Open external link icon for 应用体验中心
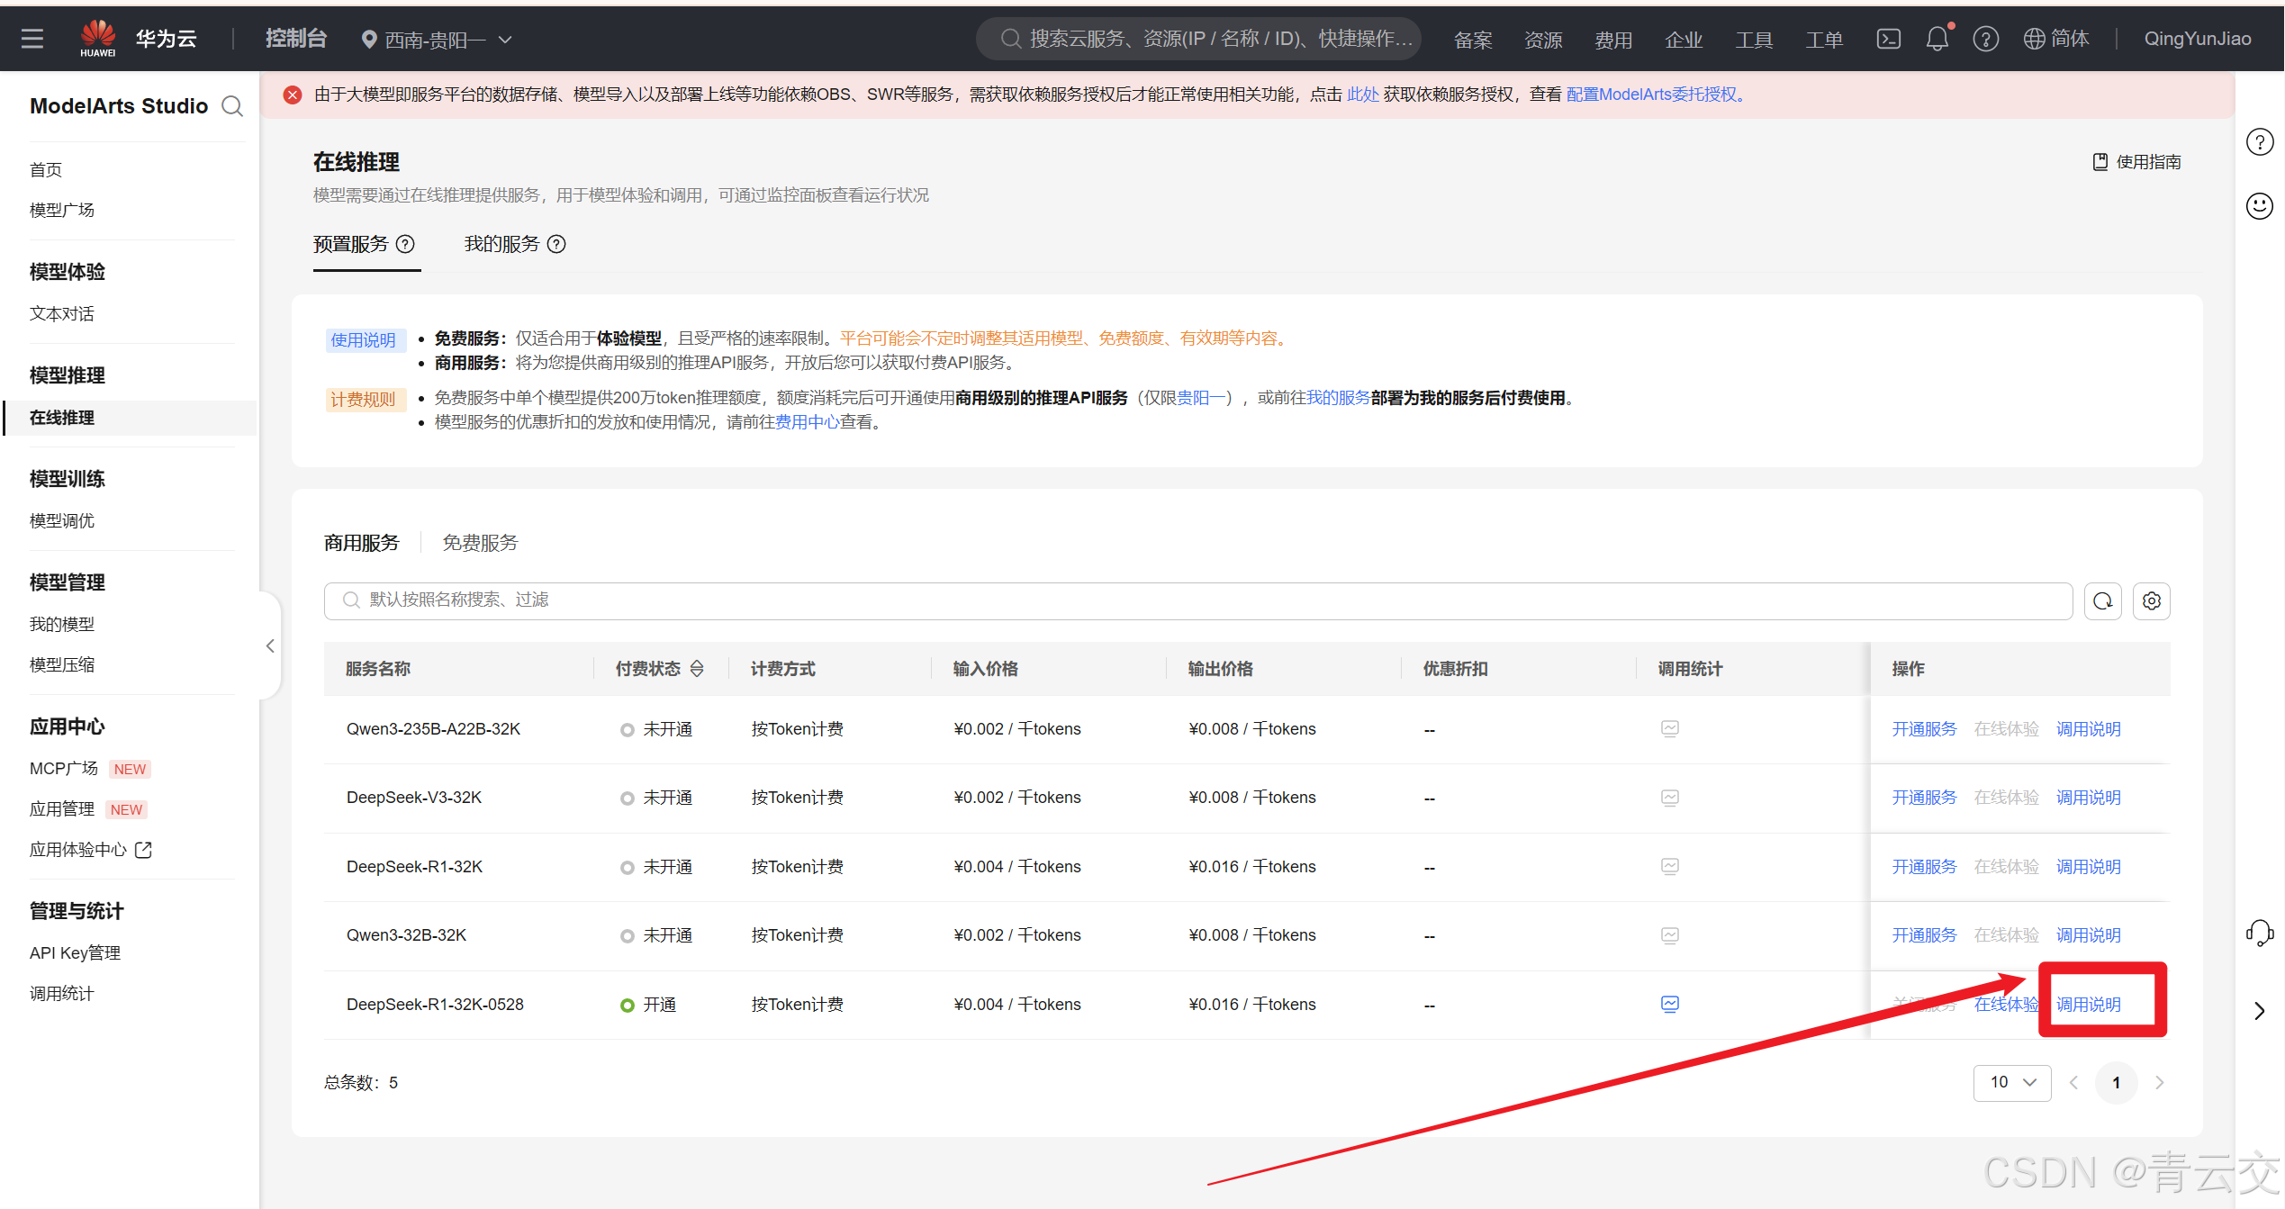The width and height of the screenshot is (2285, 1209). pyautogui.click(x=143, y=850)
